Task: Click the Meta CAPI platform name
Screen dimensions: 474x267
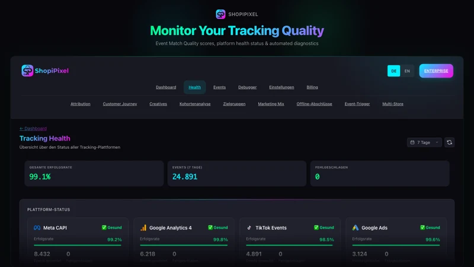Action: click(55, 228)
